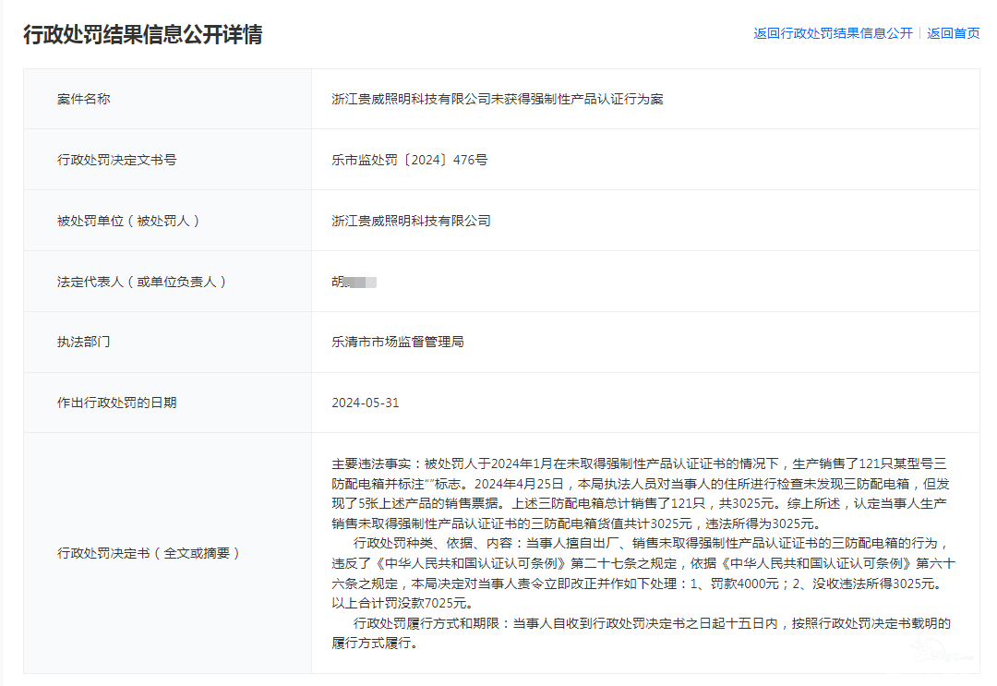Click the 法定代表人（或单位负责人） label
The width and height of the screenshot is (997, 686).
[x=142, y=282]
